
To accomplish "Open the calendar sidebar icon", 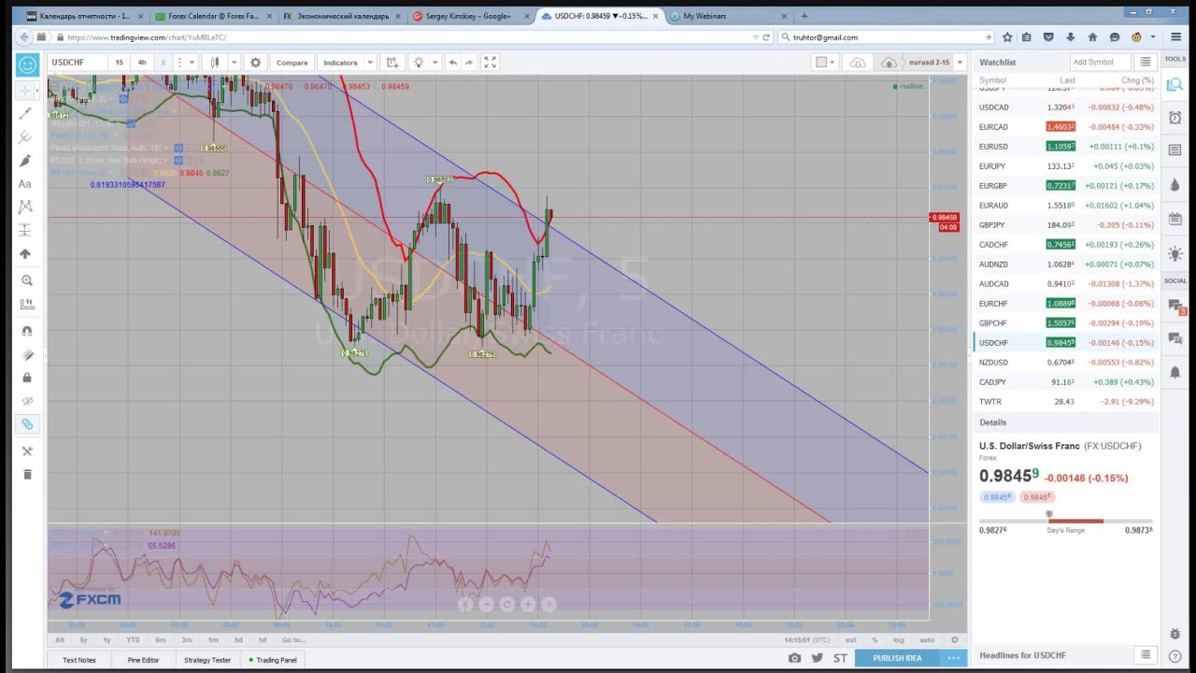I will (1175, 219).
